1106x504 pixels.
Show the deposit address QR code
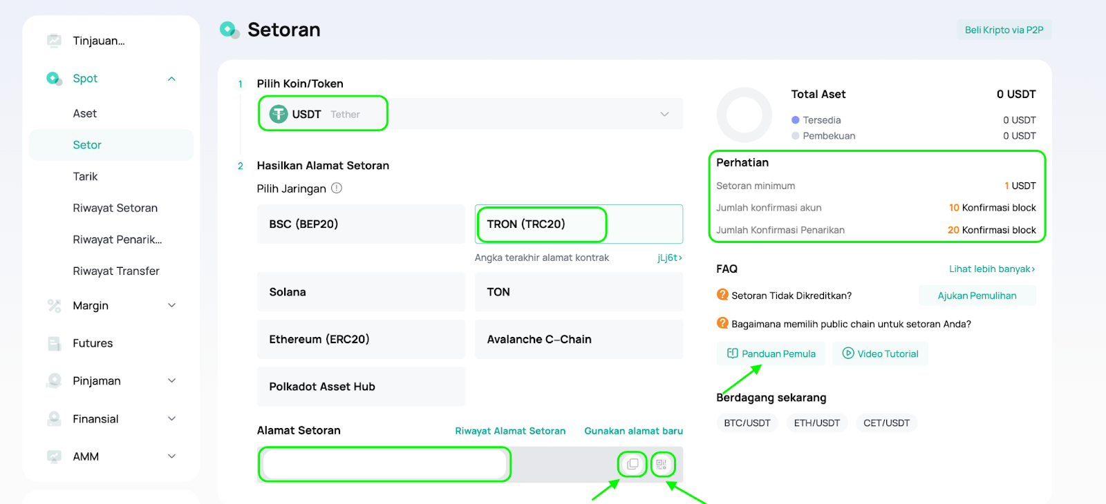662,464
